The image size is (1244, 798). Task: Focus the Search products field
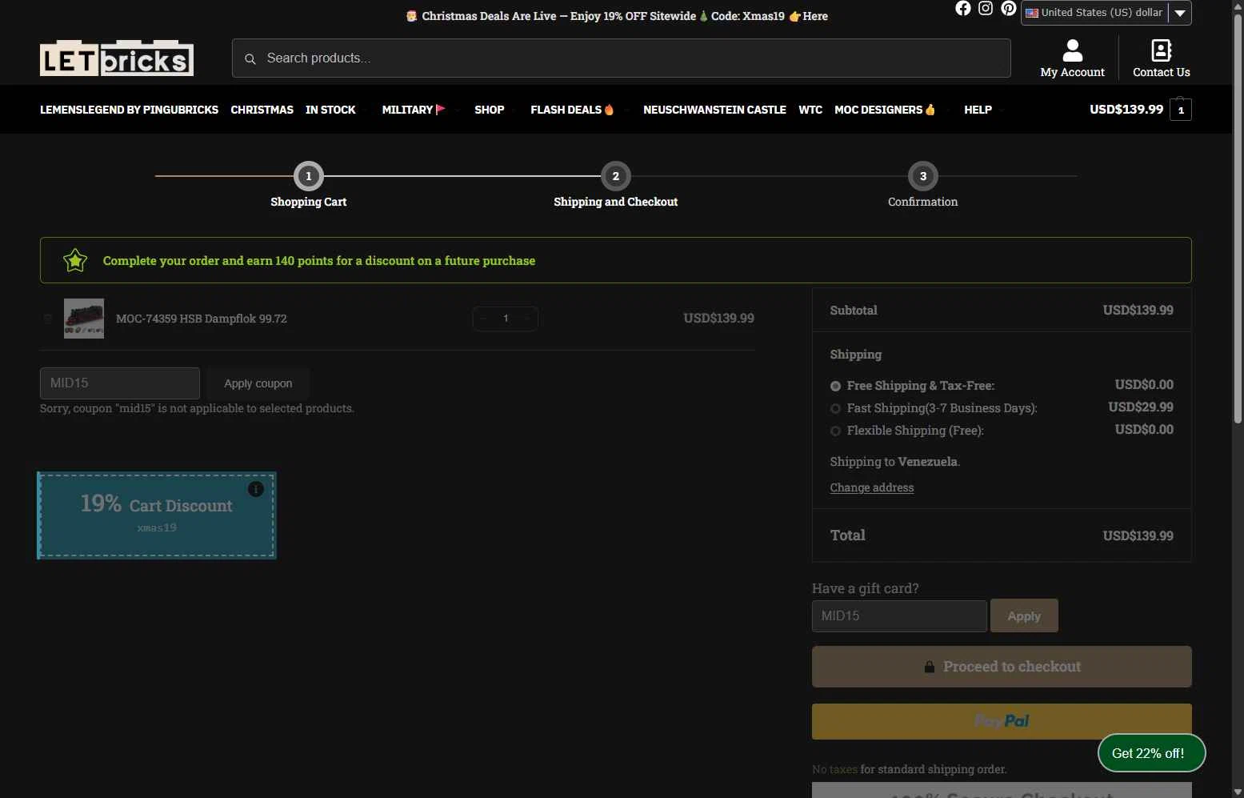click(x=621, y=58)
